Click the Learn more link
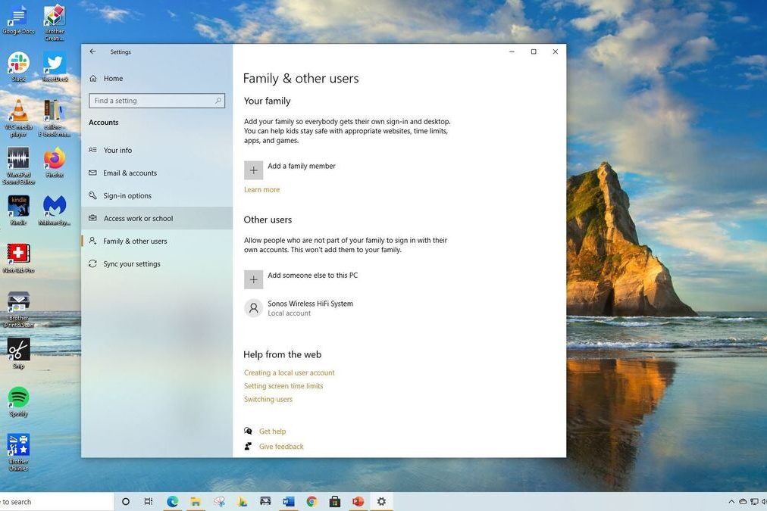Viewport: 767px width, 511px height. [261, 190]
